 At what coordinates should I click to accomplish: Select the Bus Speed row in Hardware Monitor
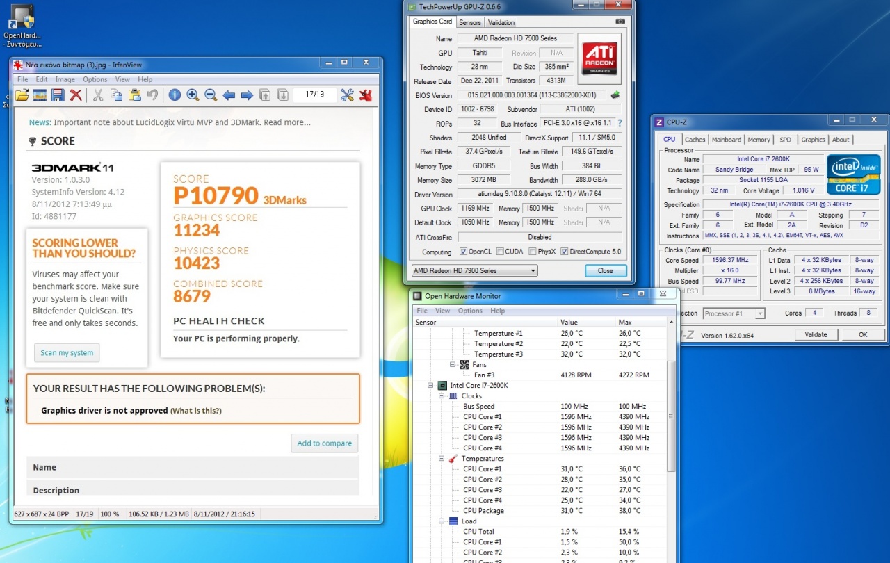pyautogui.click(x=540, y=407)
